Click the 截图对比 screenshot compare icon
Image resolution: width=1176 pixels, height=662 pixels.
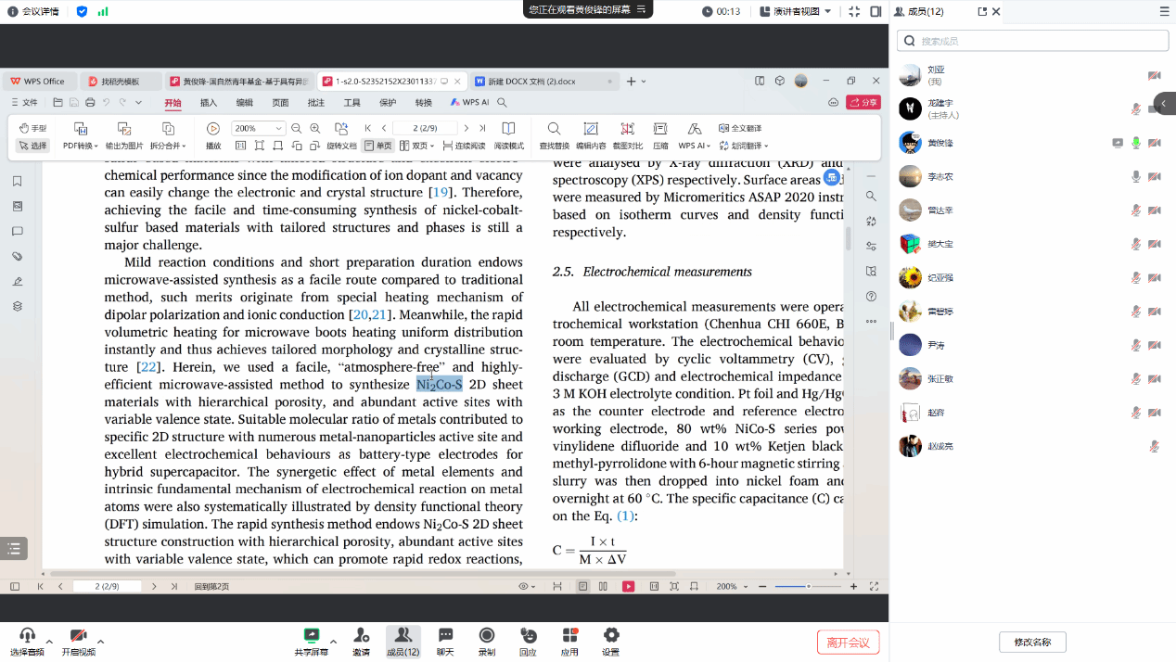pyautogui.click(x=628, y=130)
